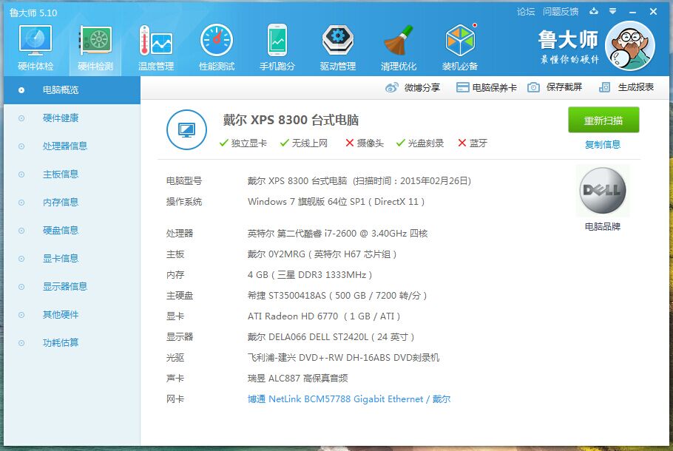Open the 论坛 forum link
This screenshot has height=451, width=673.
[526, 12]
